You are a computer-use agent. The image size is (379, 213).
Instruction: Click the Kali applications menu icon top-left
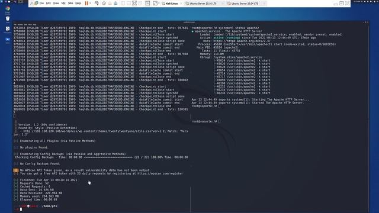click(x=2, y=1)
